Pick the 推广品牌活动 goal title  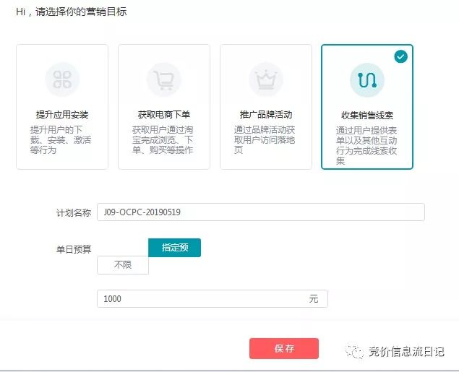tap(266, 114)
